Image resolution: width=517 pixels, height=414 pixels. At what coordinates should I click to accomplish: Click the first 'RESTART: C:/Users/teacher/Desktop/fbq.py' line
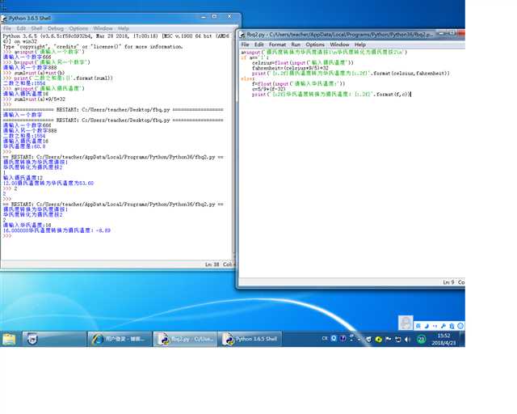(x=113, y=110)
